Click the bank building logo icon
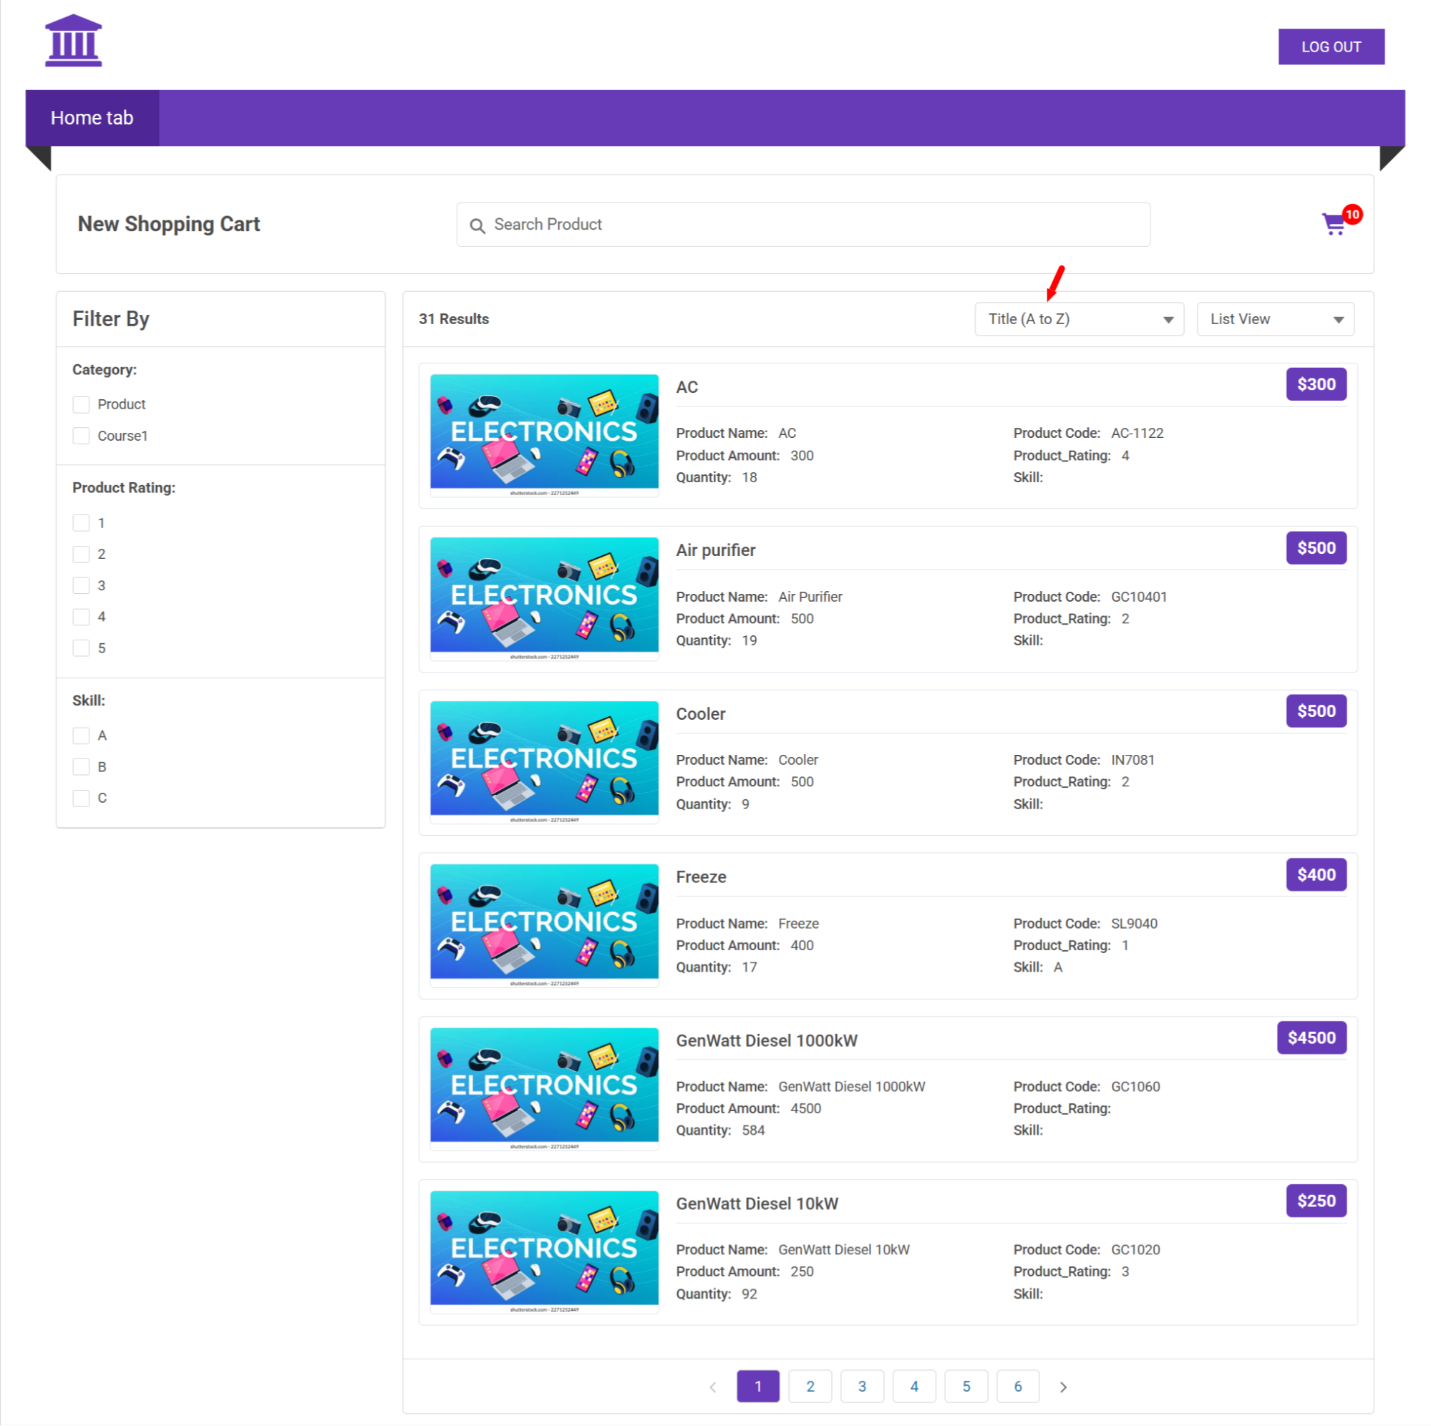Image resolution: width=1431 pixels, height=1426 pixels. pos(73,41)
